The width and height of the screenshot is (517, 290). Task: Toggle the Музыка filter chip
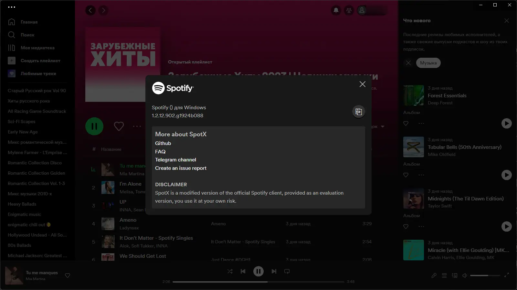(x=428, y=63)
